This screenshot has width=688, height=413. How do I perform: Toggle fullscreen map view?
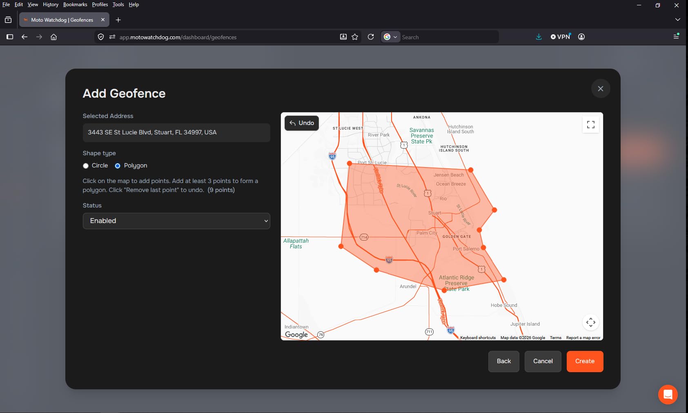(x=591, y=125)
